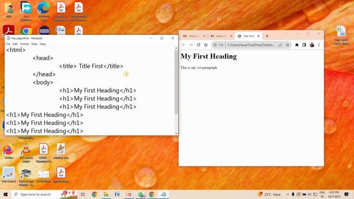The image size is (354, 199).
Task: Open the notification center icon
Action: click(347, 194)
